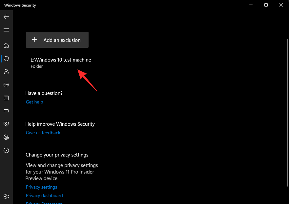Open Account protection person icon
Screen dimensions: 289x204
pos(6,72)
